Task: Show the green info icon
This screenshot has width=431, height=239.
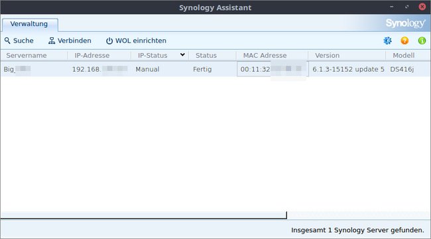Action: pyautogui.click(x=422, y=40)
